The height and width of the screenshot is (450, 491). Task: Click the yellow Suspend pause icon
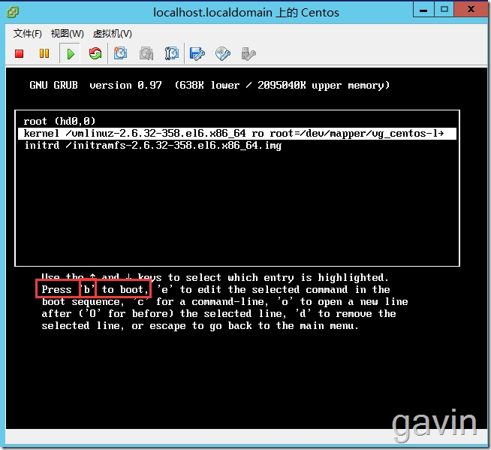click(44, 53)
